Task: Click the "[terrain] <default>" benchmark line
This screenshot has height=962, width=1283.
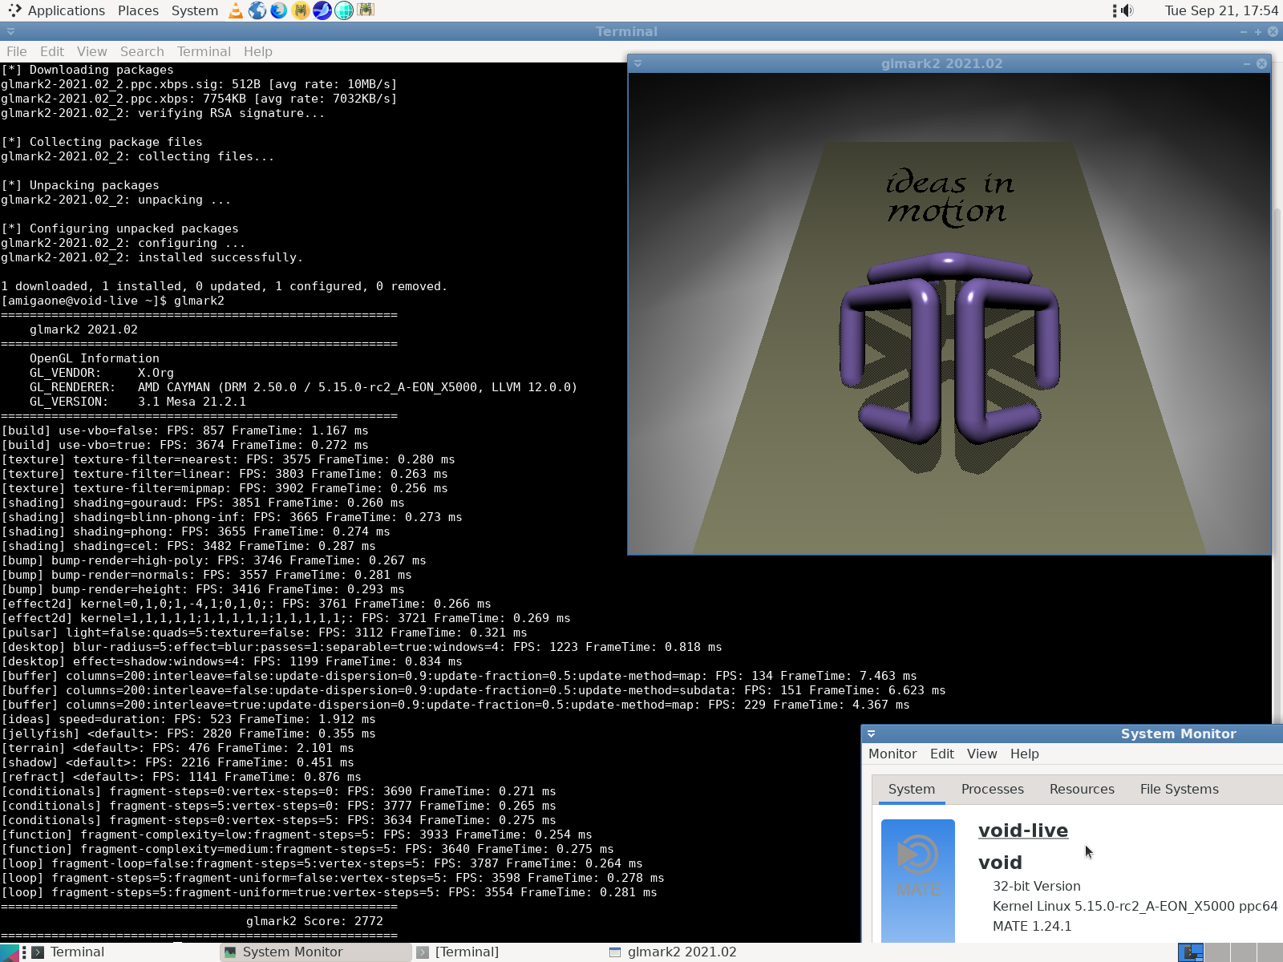Action: 177,748
